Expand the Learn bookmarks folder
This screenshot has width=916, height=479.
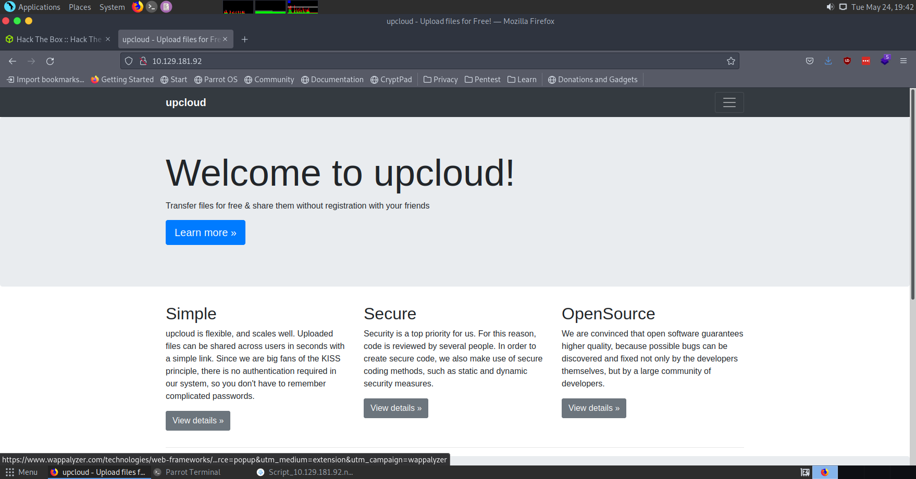(522, 80)
